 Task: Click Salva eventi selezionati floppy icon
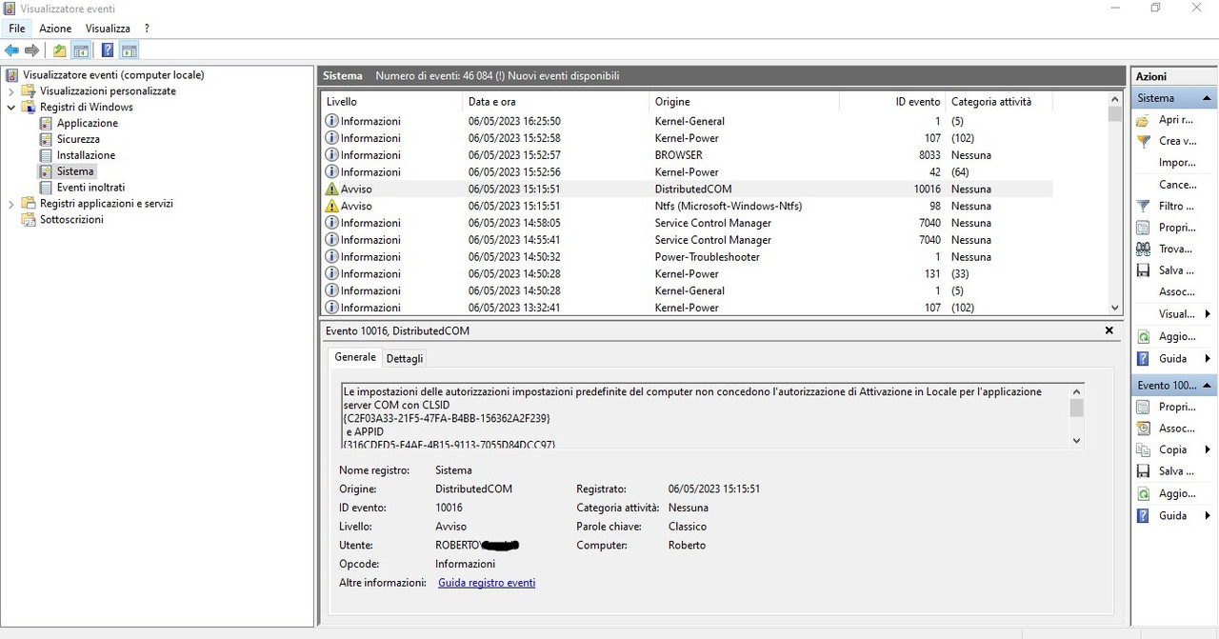click(x=1143, y=471)
